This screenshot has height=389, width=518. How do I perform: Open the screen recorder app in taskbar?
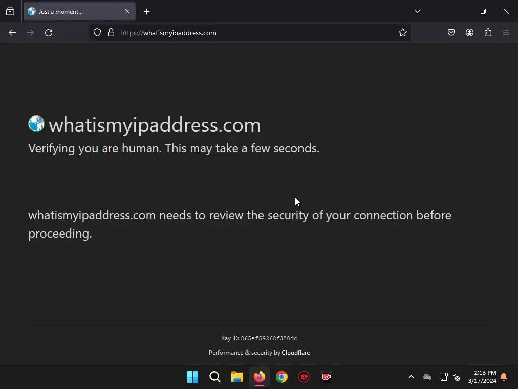(326, 377)
